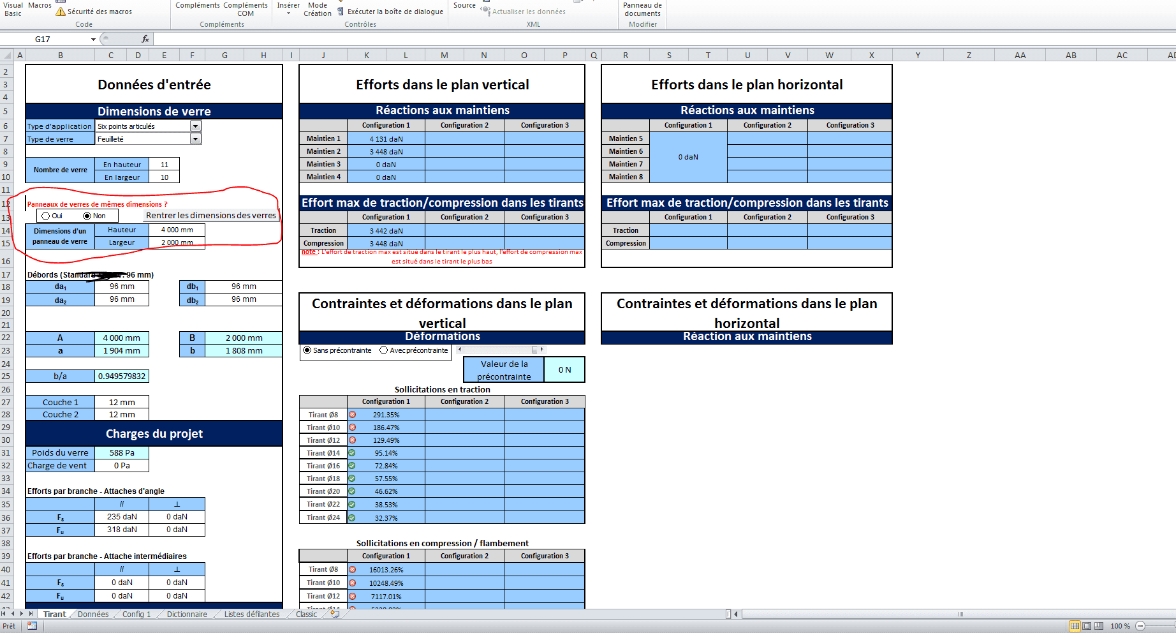
Task: Click the green check icon for Tirant Ø20
Action: click(x=352, y=491)
